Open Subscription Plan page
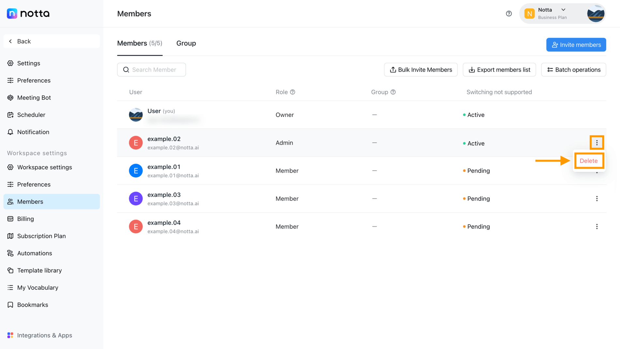 41,236
